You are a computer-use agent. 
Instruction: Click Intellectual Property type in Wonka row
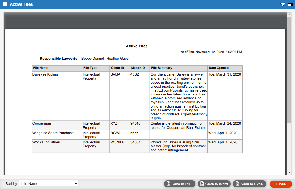click(91, 144)
